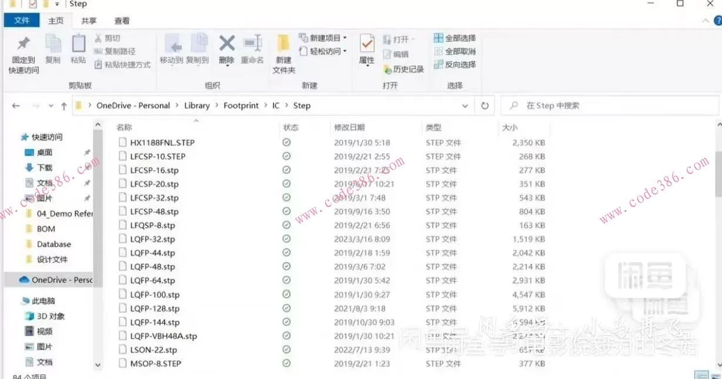Open file 属性 (Properties) icon
The width and height of the screenshot is (722, 379).
(366, 51)
